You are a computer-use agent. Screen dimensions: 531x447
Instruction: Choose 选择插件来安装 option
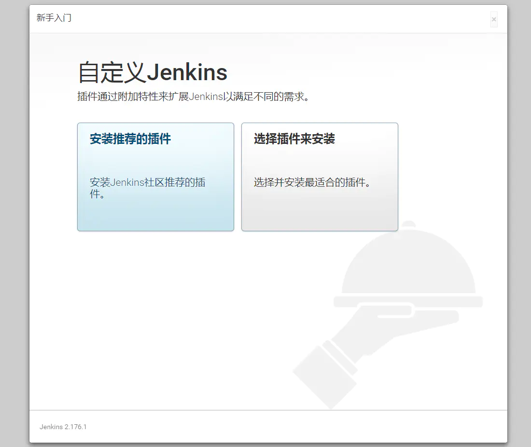click(x=320, y=177)
